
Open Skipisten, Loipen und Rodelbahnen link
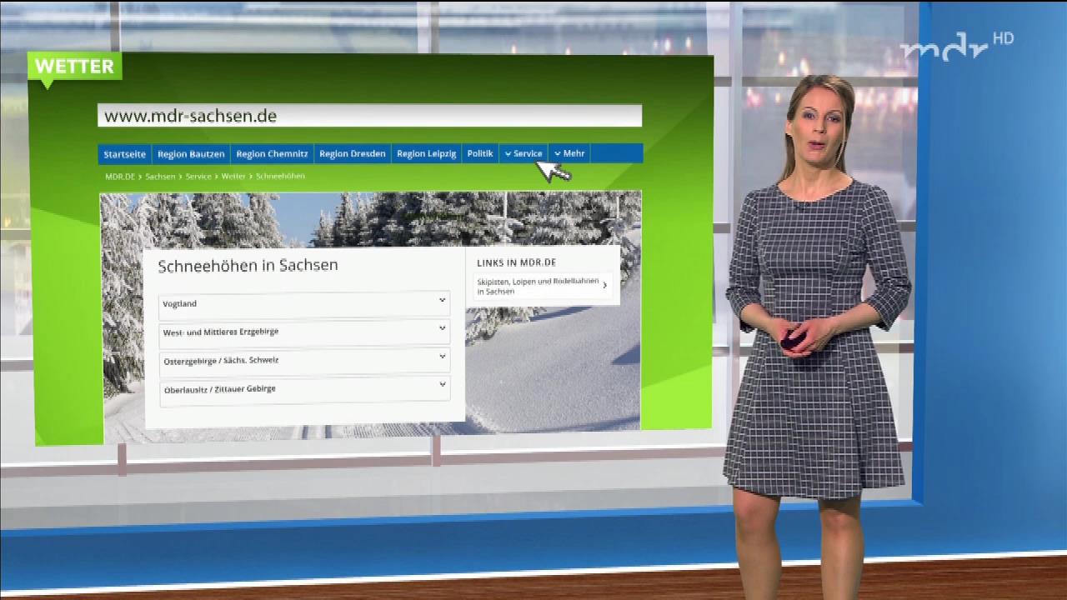coord(542,287)
